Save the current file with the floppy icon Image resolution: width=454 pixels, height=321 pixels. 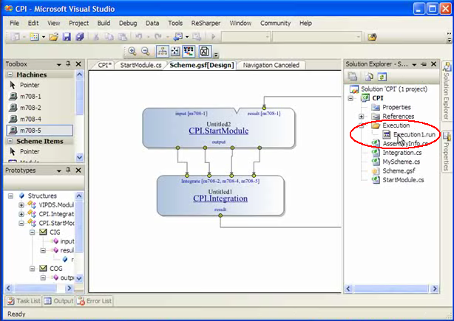[67, 37]
